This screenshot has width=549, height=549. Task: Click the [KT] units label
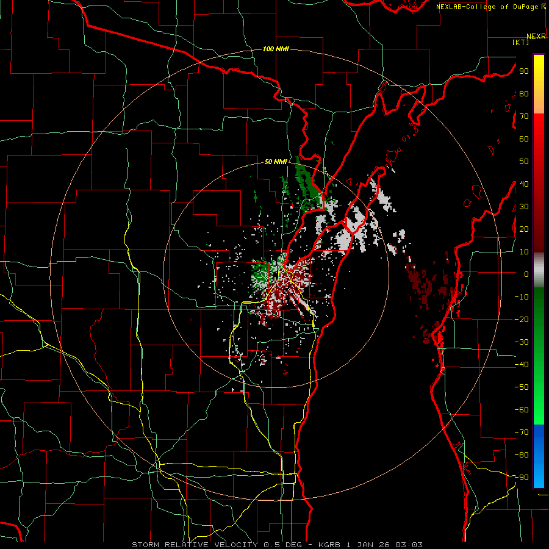click(520, 42)
